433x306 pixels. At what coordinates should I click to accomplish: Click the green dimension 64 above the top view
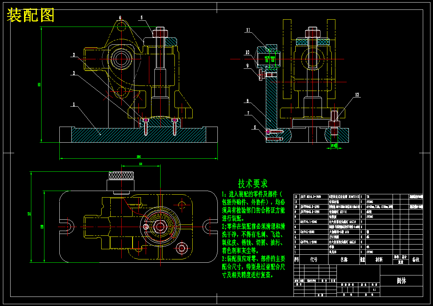141,164
